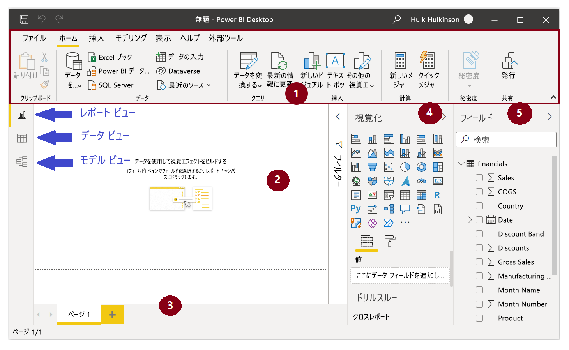
Task: Add a new page with plus button
Action: (112, 315)
